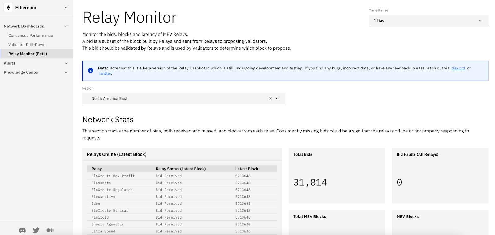
Task: Click the Relay Monitor page title
Action: 129,18
